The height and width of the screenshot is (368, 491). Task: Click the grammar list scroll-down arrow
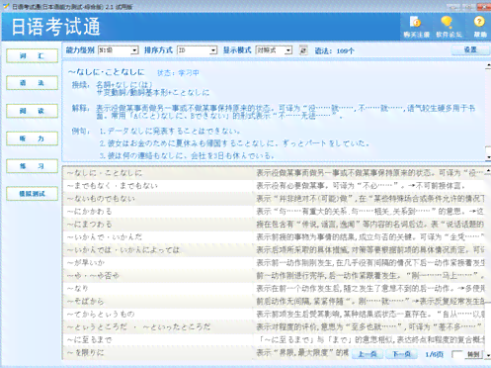click(x=488, y=355)
